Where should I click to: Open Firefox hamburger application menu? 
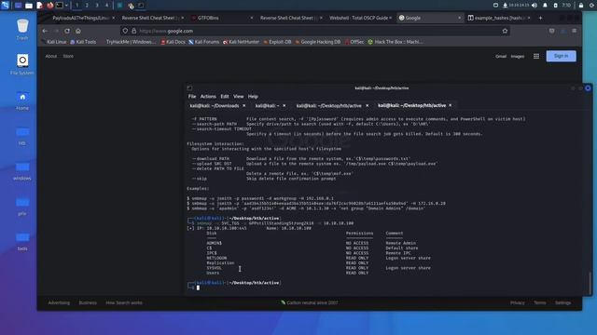(575, 31)
